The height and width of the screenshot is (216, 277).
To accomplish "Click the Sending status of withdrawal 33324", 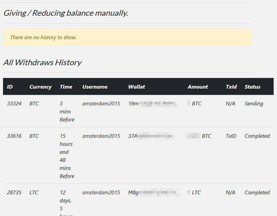I will [254, 104].
